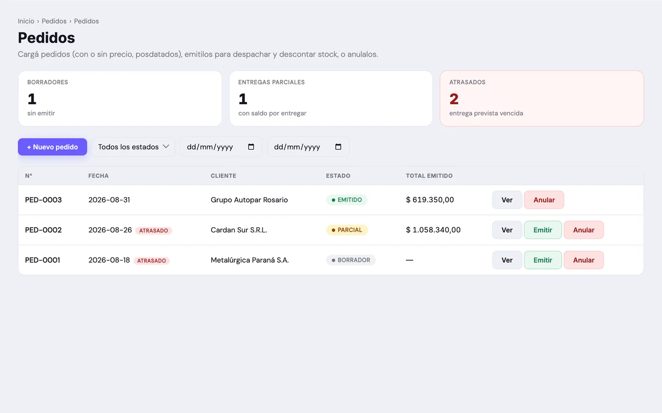The height and width of the screenshot is (413, 662).
Task: Click Ver for PED-0001
Action: pyautogui.click(x=507, y=260)
